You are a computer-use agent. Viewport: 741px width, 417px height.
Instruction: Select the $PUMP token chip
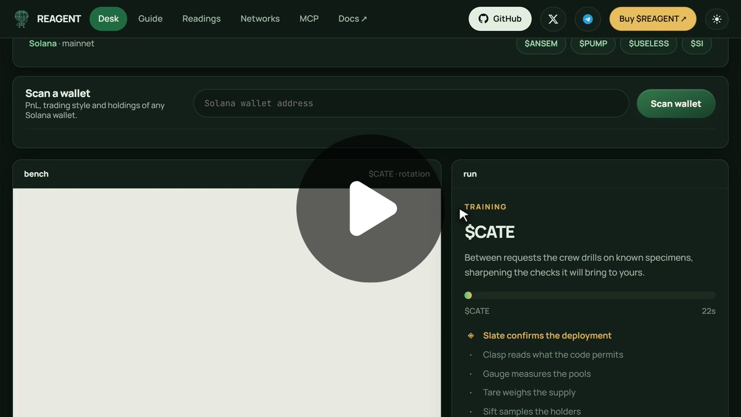click(593, 44)
